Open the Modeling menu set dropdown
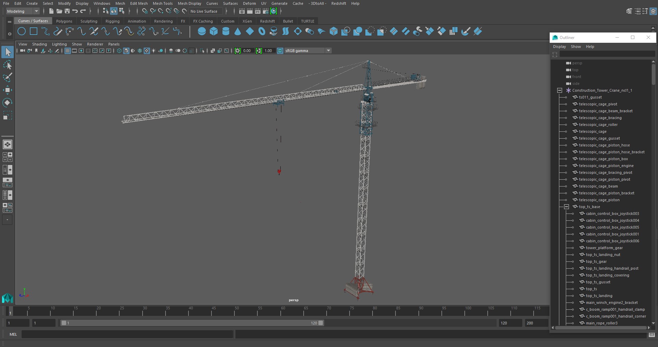 click(x=23, y=11)
